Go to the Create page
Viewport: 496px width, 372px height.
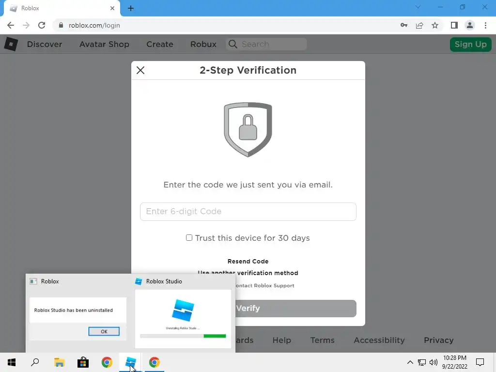[x=160, y=44]
